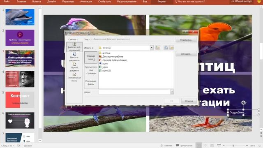Click the Отмена button

pos(189,101)
